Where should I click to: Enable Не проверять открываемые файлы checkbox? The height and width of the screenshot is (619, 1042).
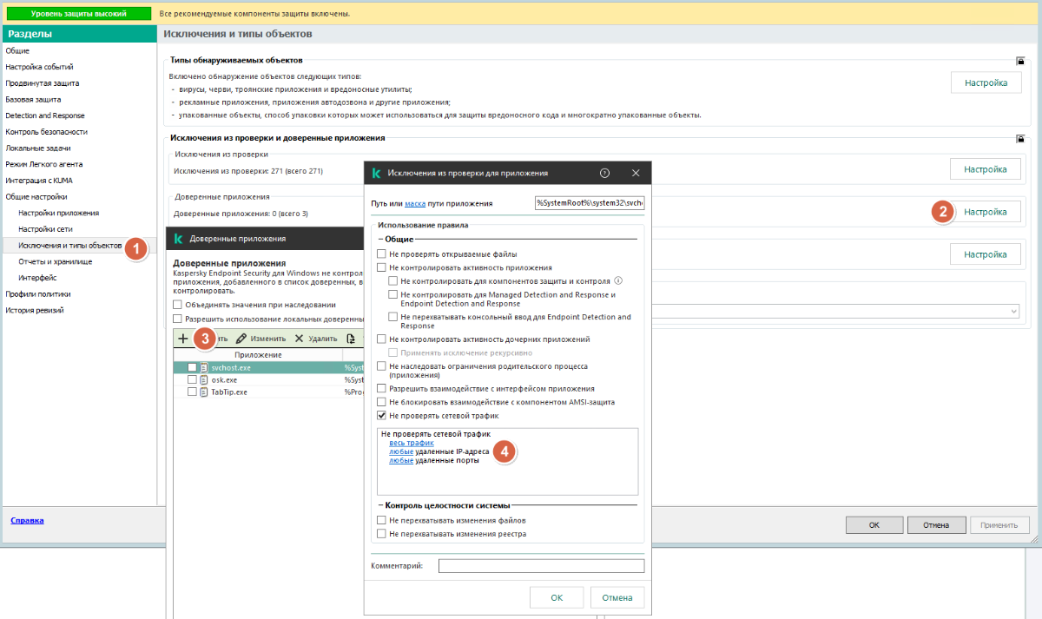[x=381, y=254]
